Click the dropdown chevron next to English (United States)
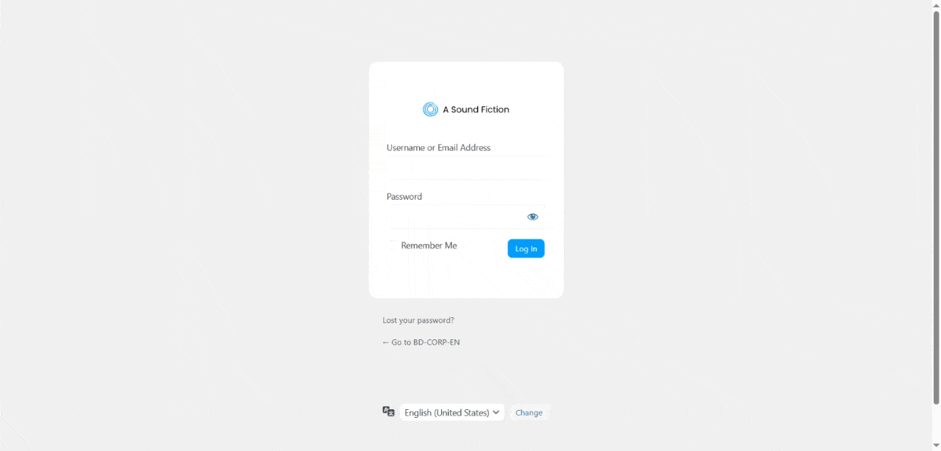Image resolution: width=941 pixels, height=451 pixels. click(x=497, y=412)
